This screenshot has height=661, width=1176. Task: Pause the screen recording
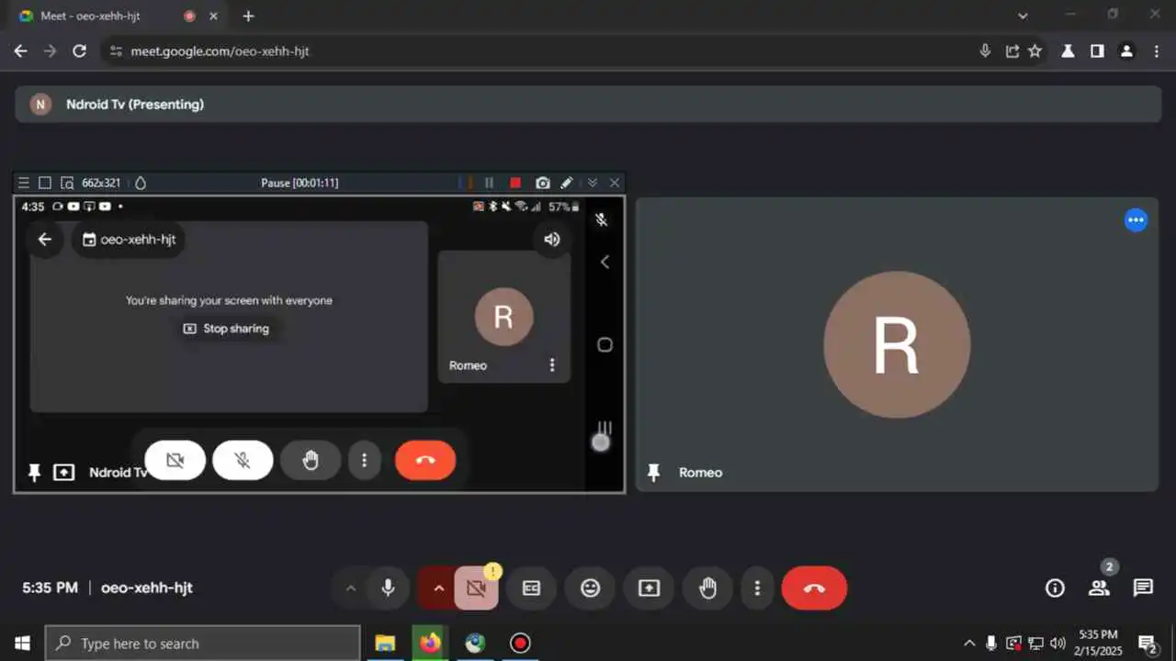(490, 183)
